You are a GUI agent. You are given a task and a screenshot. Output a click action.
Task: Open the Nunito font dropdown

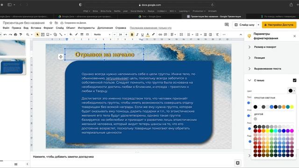pos(102,35)
